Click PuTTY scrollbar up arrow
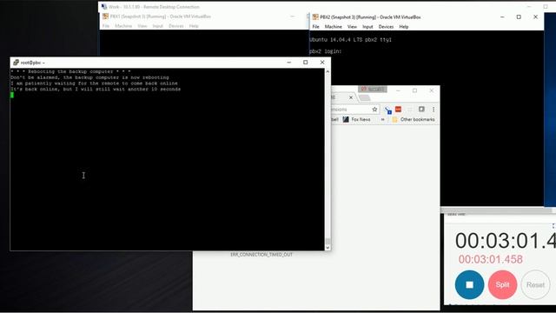 click(x=328, y=71)
